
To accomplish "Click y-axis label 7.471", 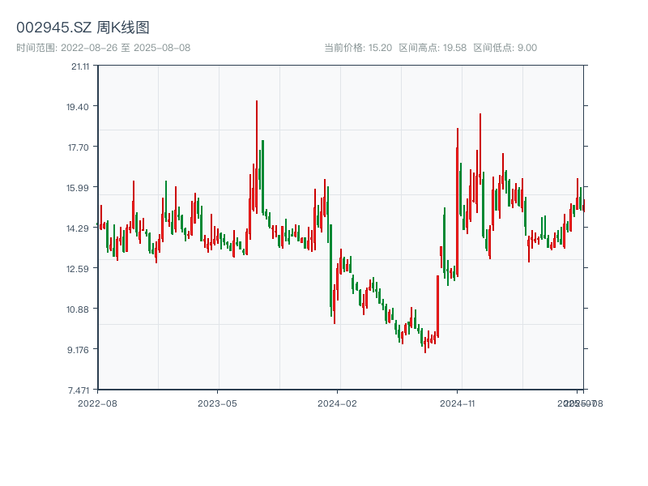I will click(x=79, y=390).
